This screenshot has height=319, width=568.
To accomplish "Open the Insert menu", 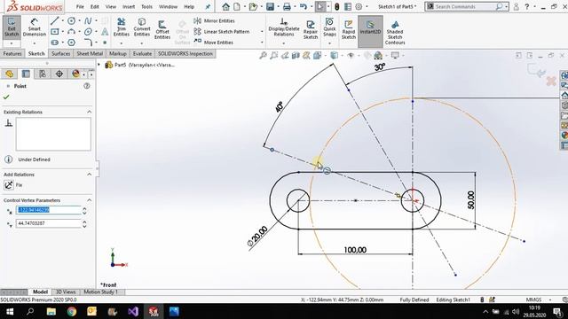I will click(129, 6).
